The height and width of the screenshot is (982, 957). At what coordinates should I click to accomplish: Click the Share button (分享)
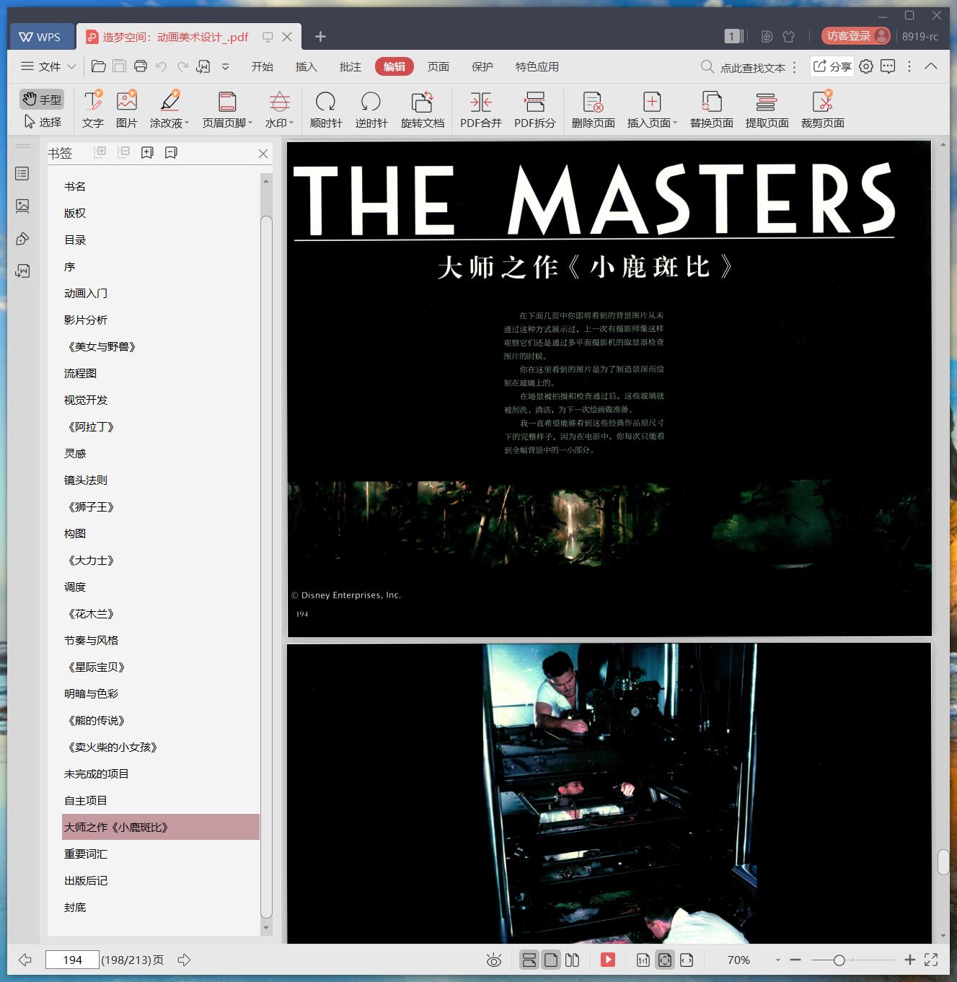pyautogui.click(x=832, y=66)
